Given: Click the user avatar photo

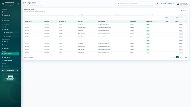Looking at the screenshot, I should point(178,4).
